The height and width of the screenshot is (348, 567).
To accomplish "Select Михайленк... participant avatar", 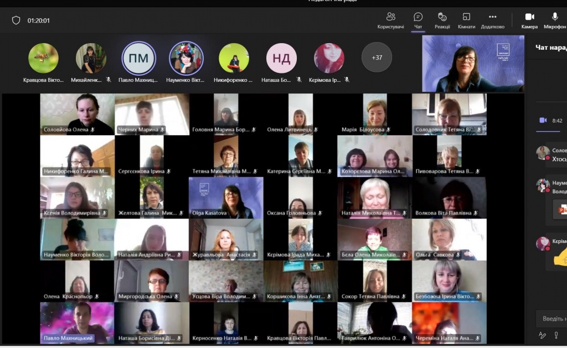I will [91, 57].
